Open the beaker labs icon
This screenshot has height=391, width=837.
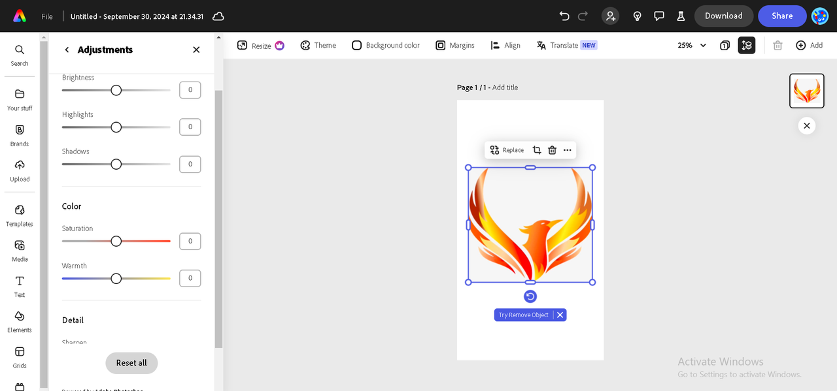680,16
